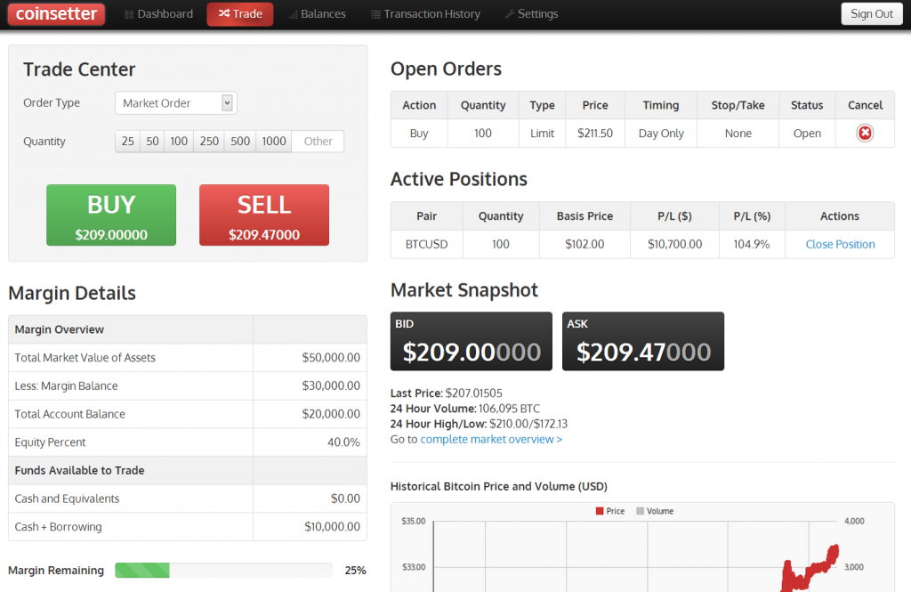Click the Sign Out button
The image size is (911, 592).
pyautogui.click(x=871, y=14)
